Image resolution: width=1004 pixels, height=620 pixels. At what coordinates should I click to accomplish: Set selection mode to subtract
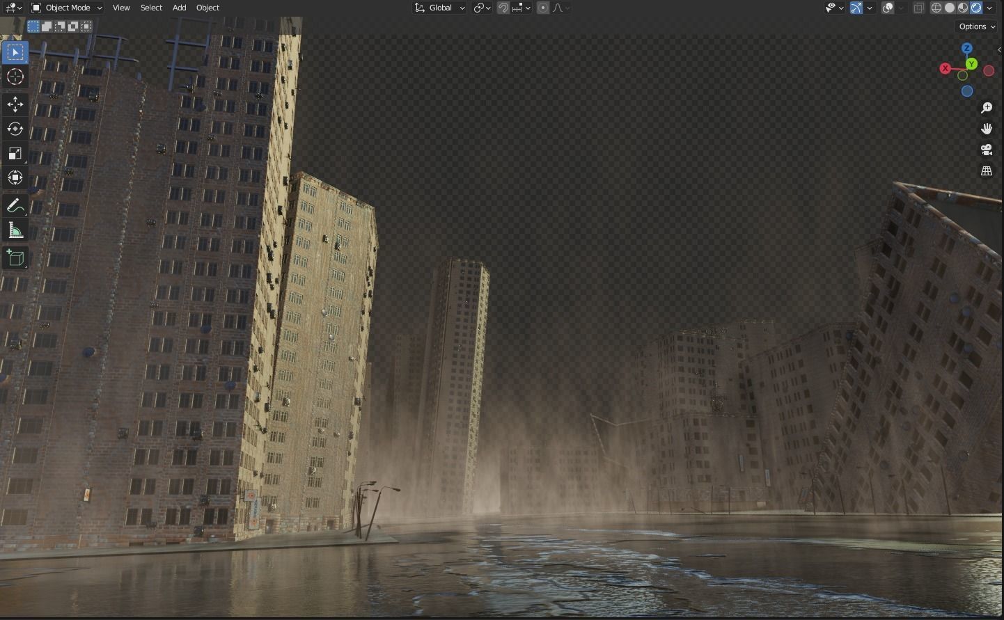[60, 26]
